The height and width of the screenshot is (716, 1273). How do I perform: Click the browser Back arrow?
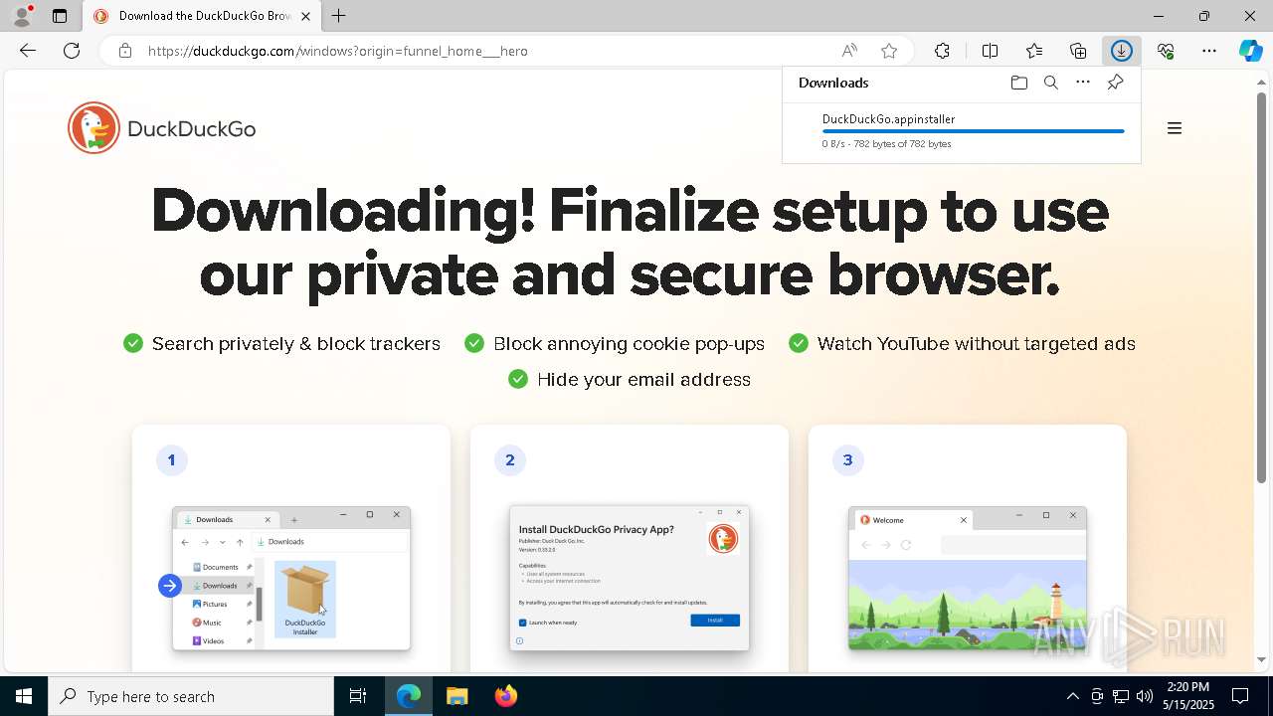[28, 51]
